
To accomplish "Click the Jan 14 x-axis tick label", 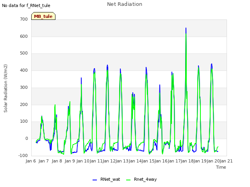I will [135, 161].
